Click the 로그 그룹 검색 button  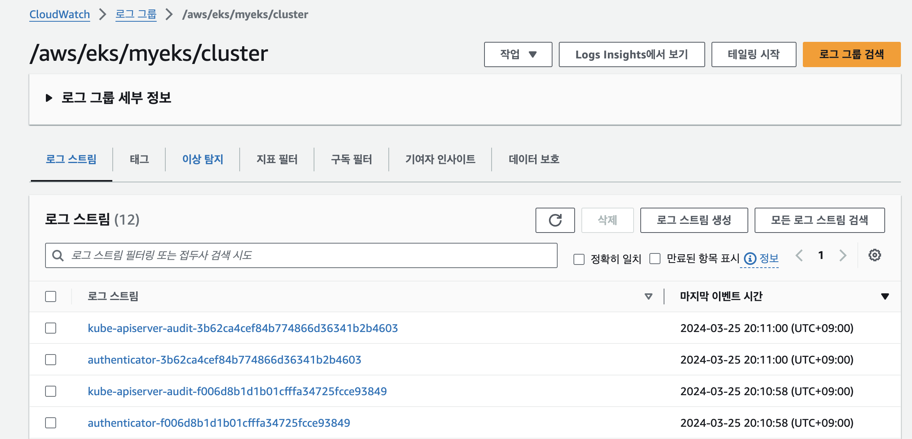[851, 54]
